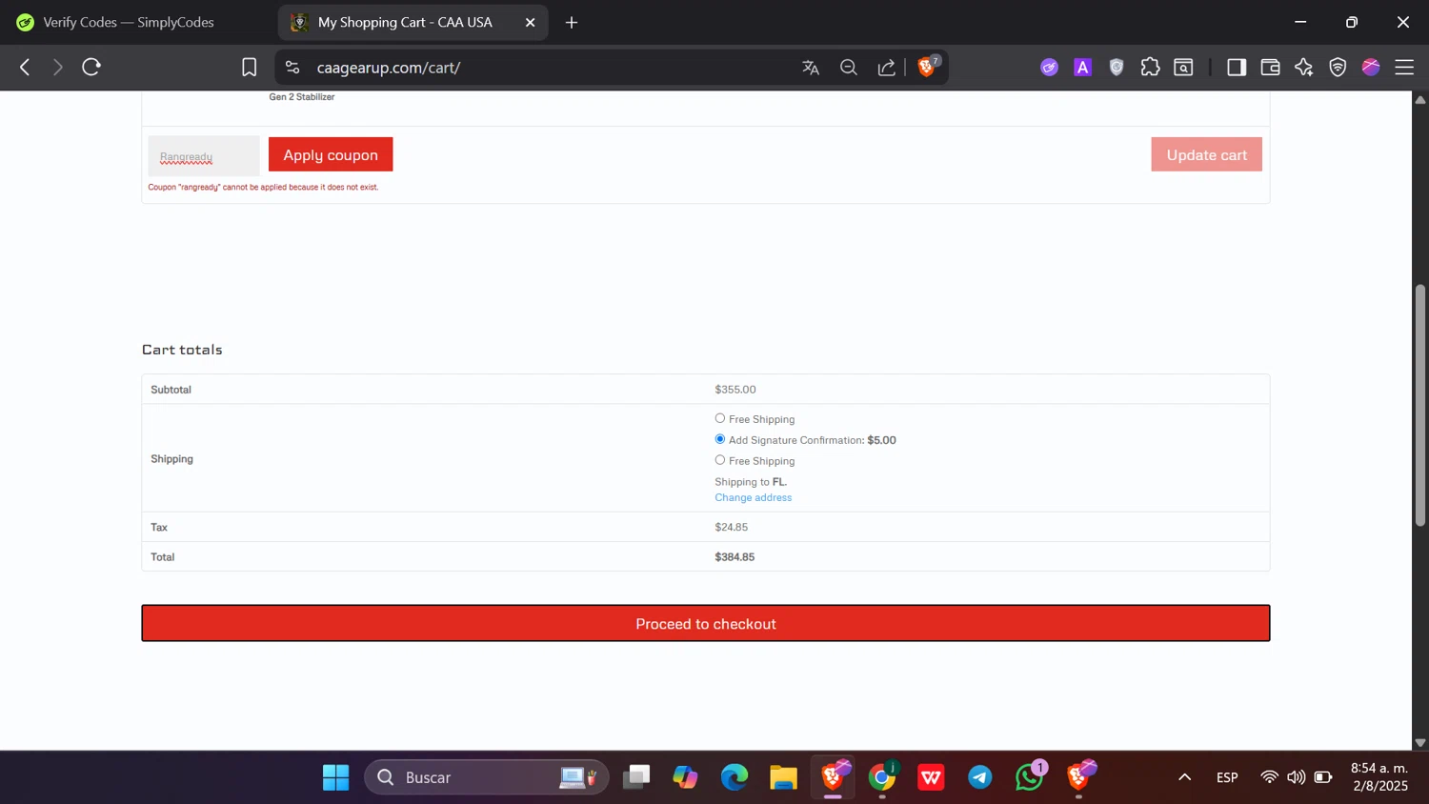This screenshot has height=804, width=1429.
Task: Click the scrollbar up arrow
Action: coord(1420,99)
